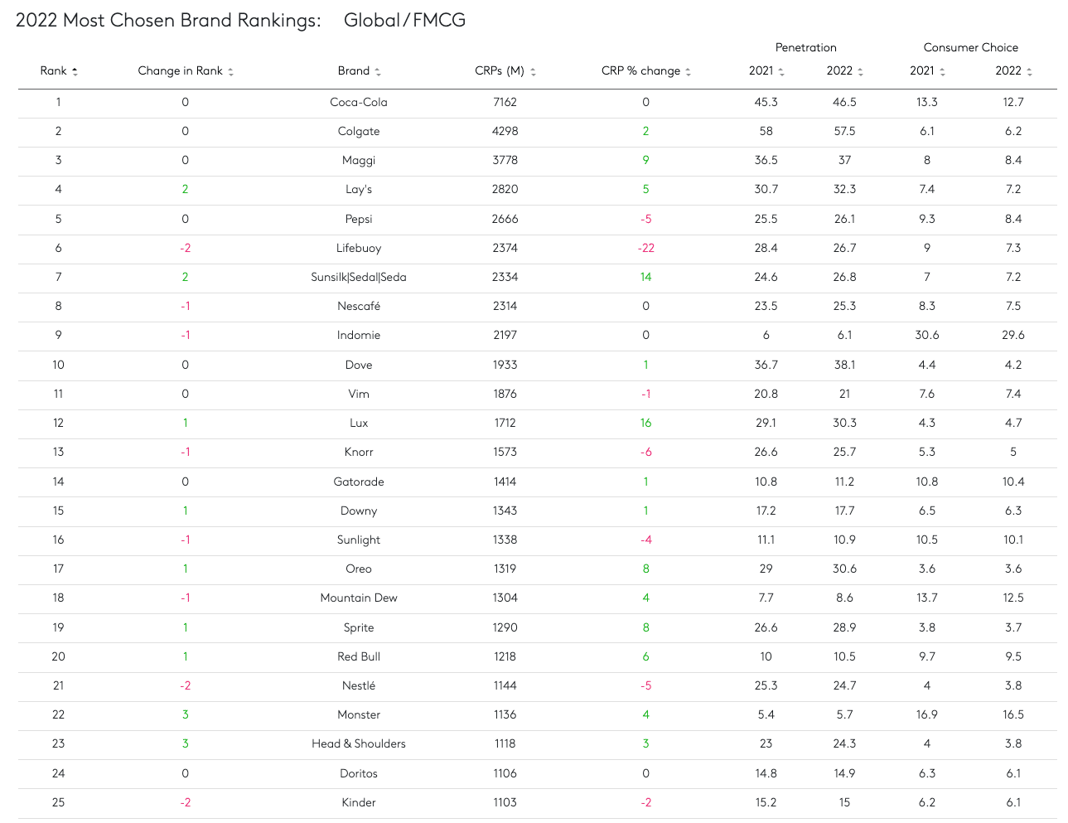
Task: Click the sort icon next to Change in Rank
Action: tap(231, 72)
